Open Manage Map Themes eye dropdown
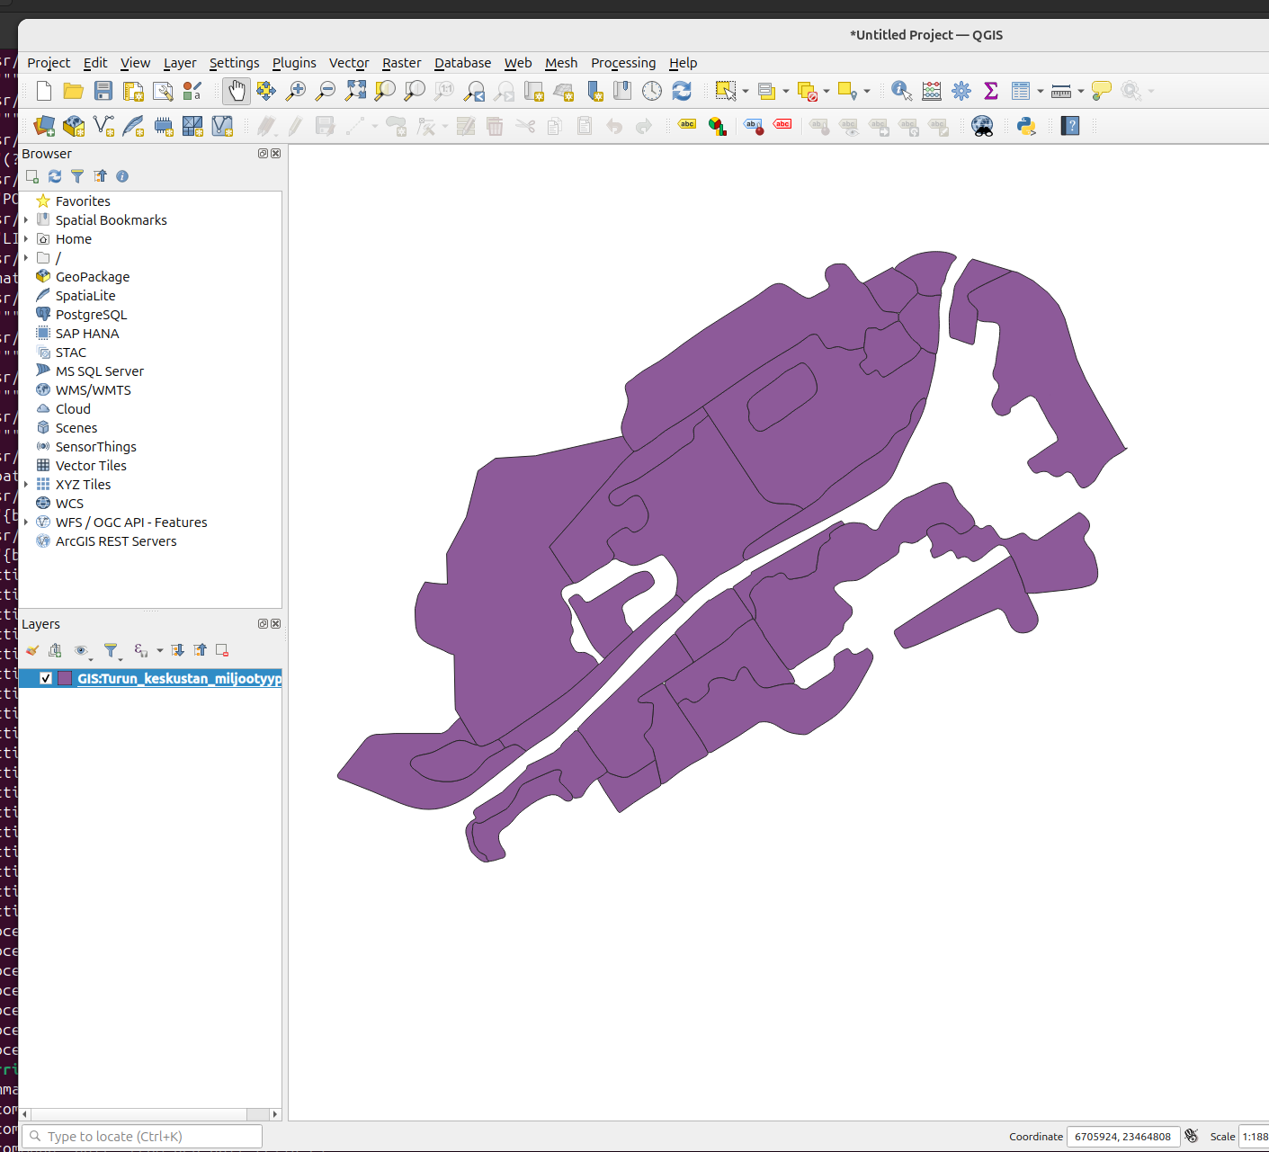1269x1152 pixels. pos(83,650)
